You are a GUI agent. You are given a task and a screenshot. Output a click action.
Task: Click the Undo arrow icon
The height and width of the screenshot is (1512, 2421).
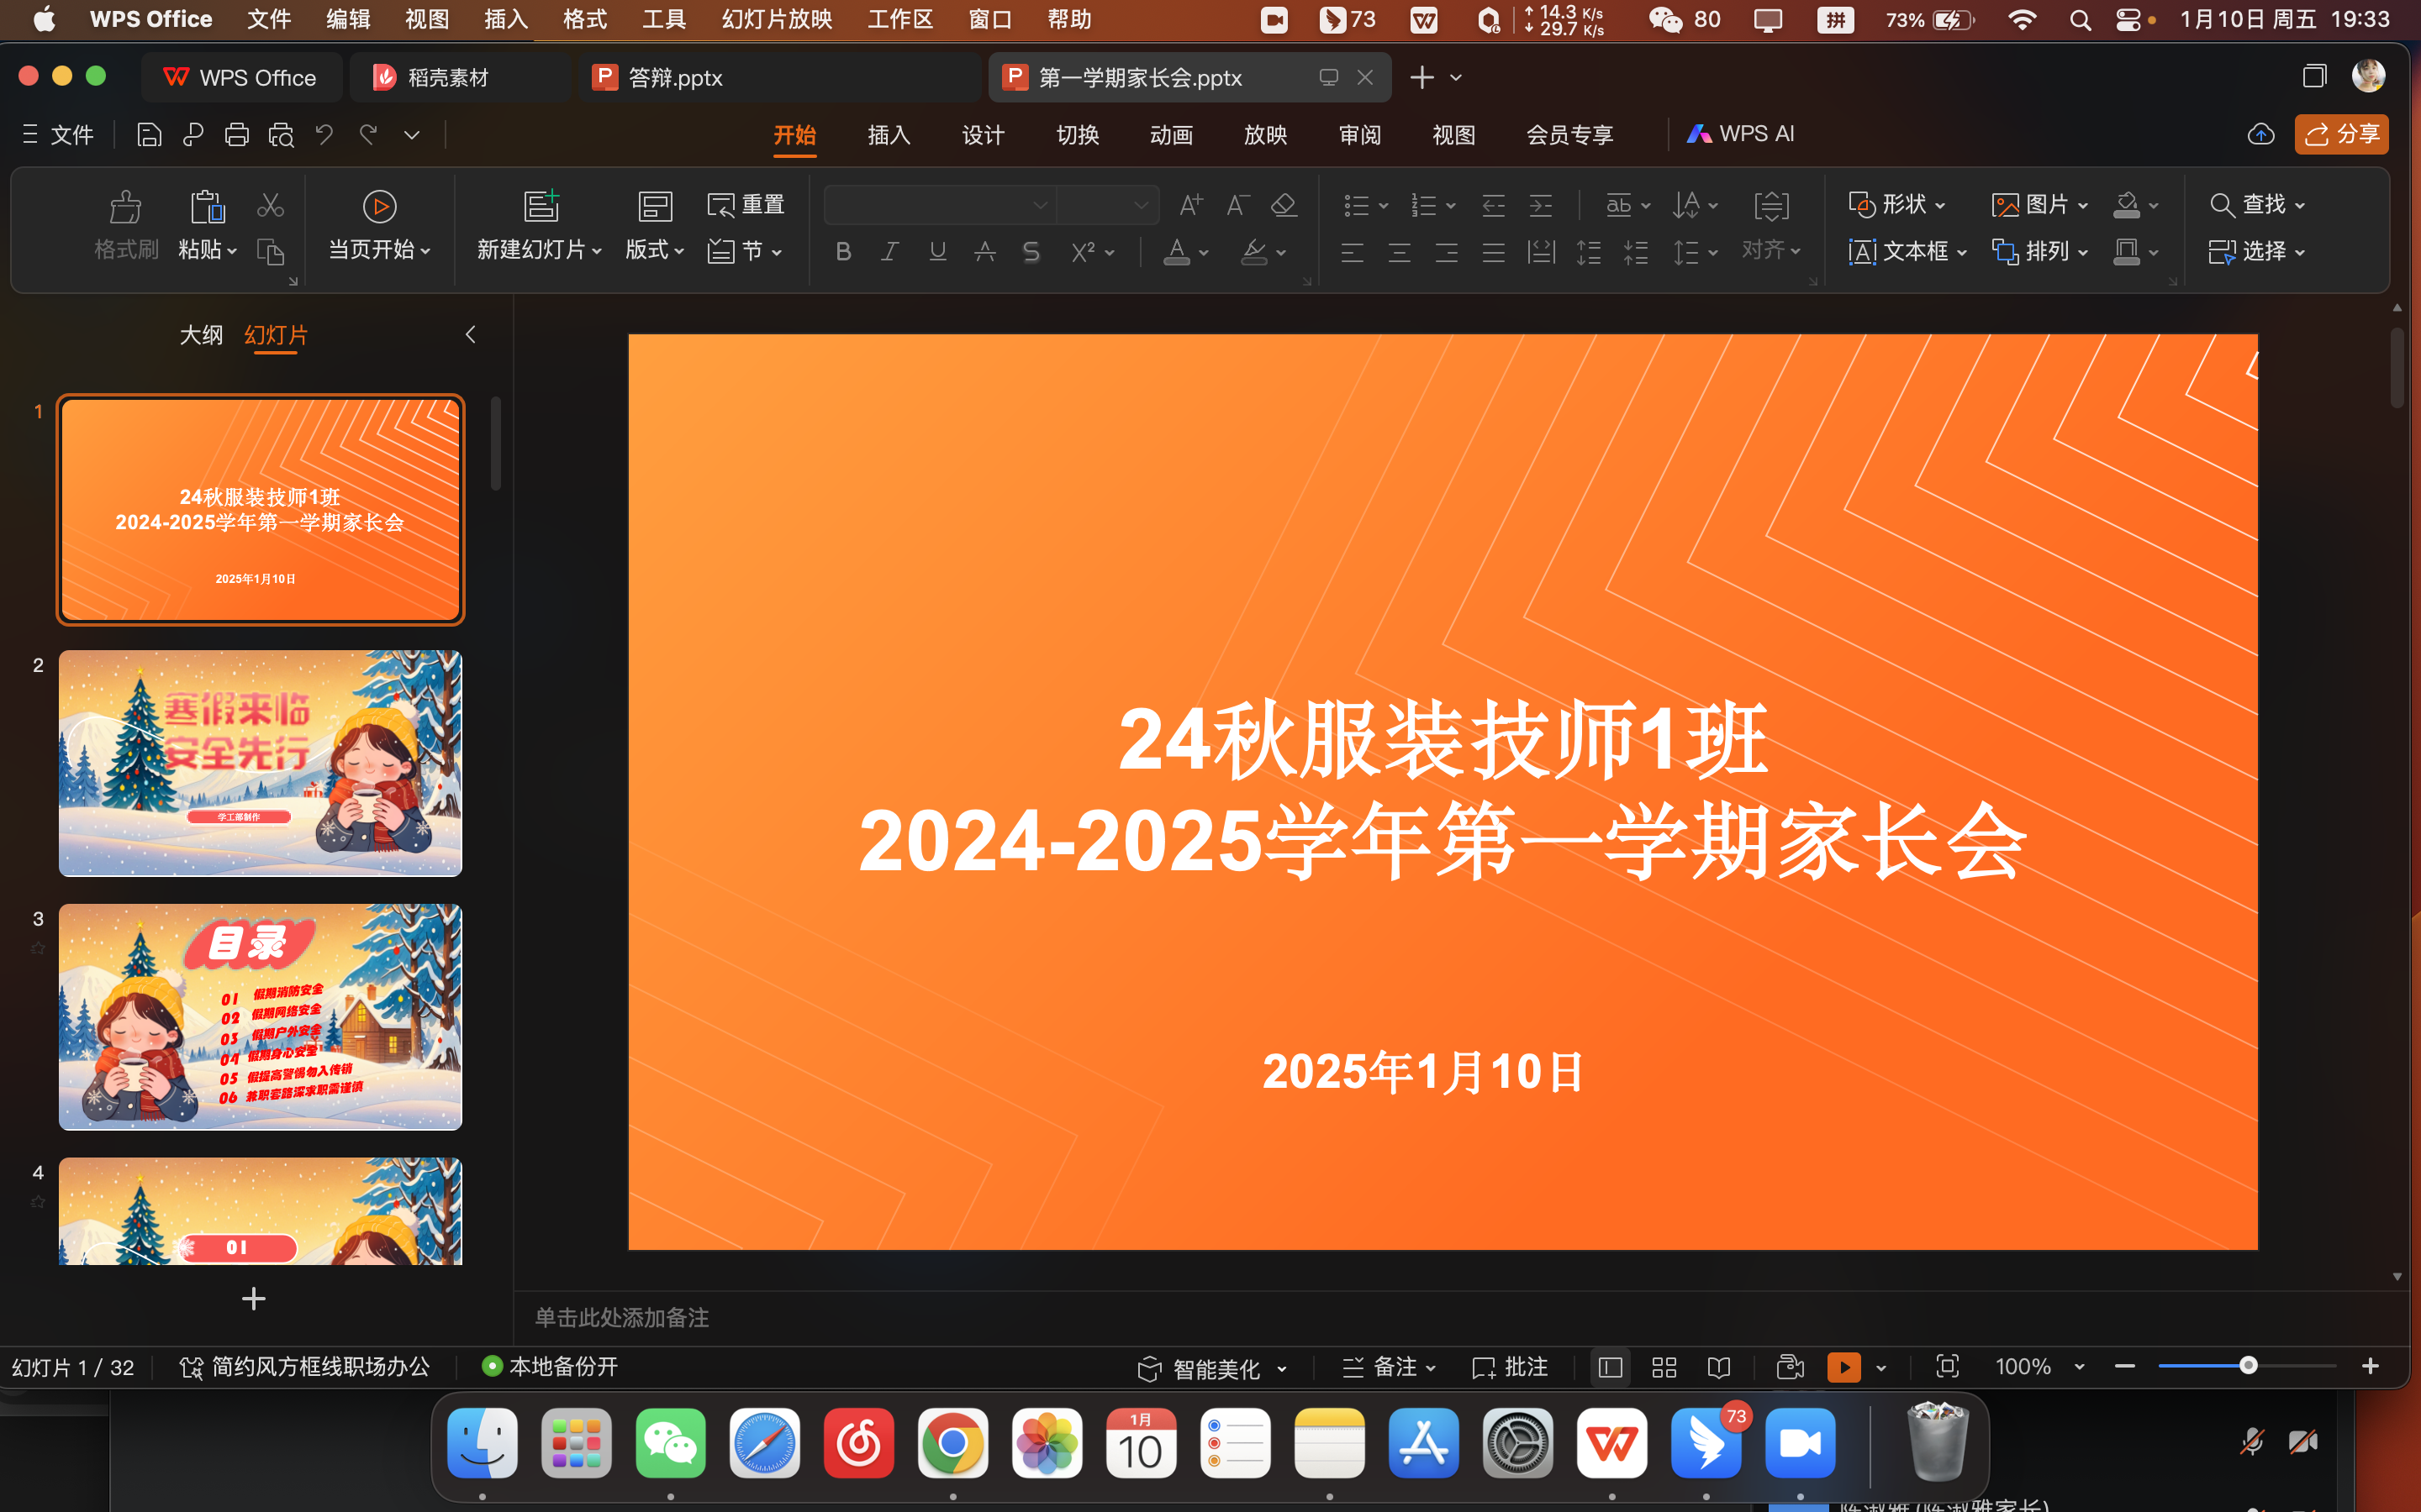tap(324, 134)
